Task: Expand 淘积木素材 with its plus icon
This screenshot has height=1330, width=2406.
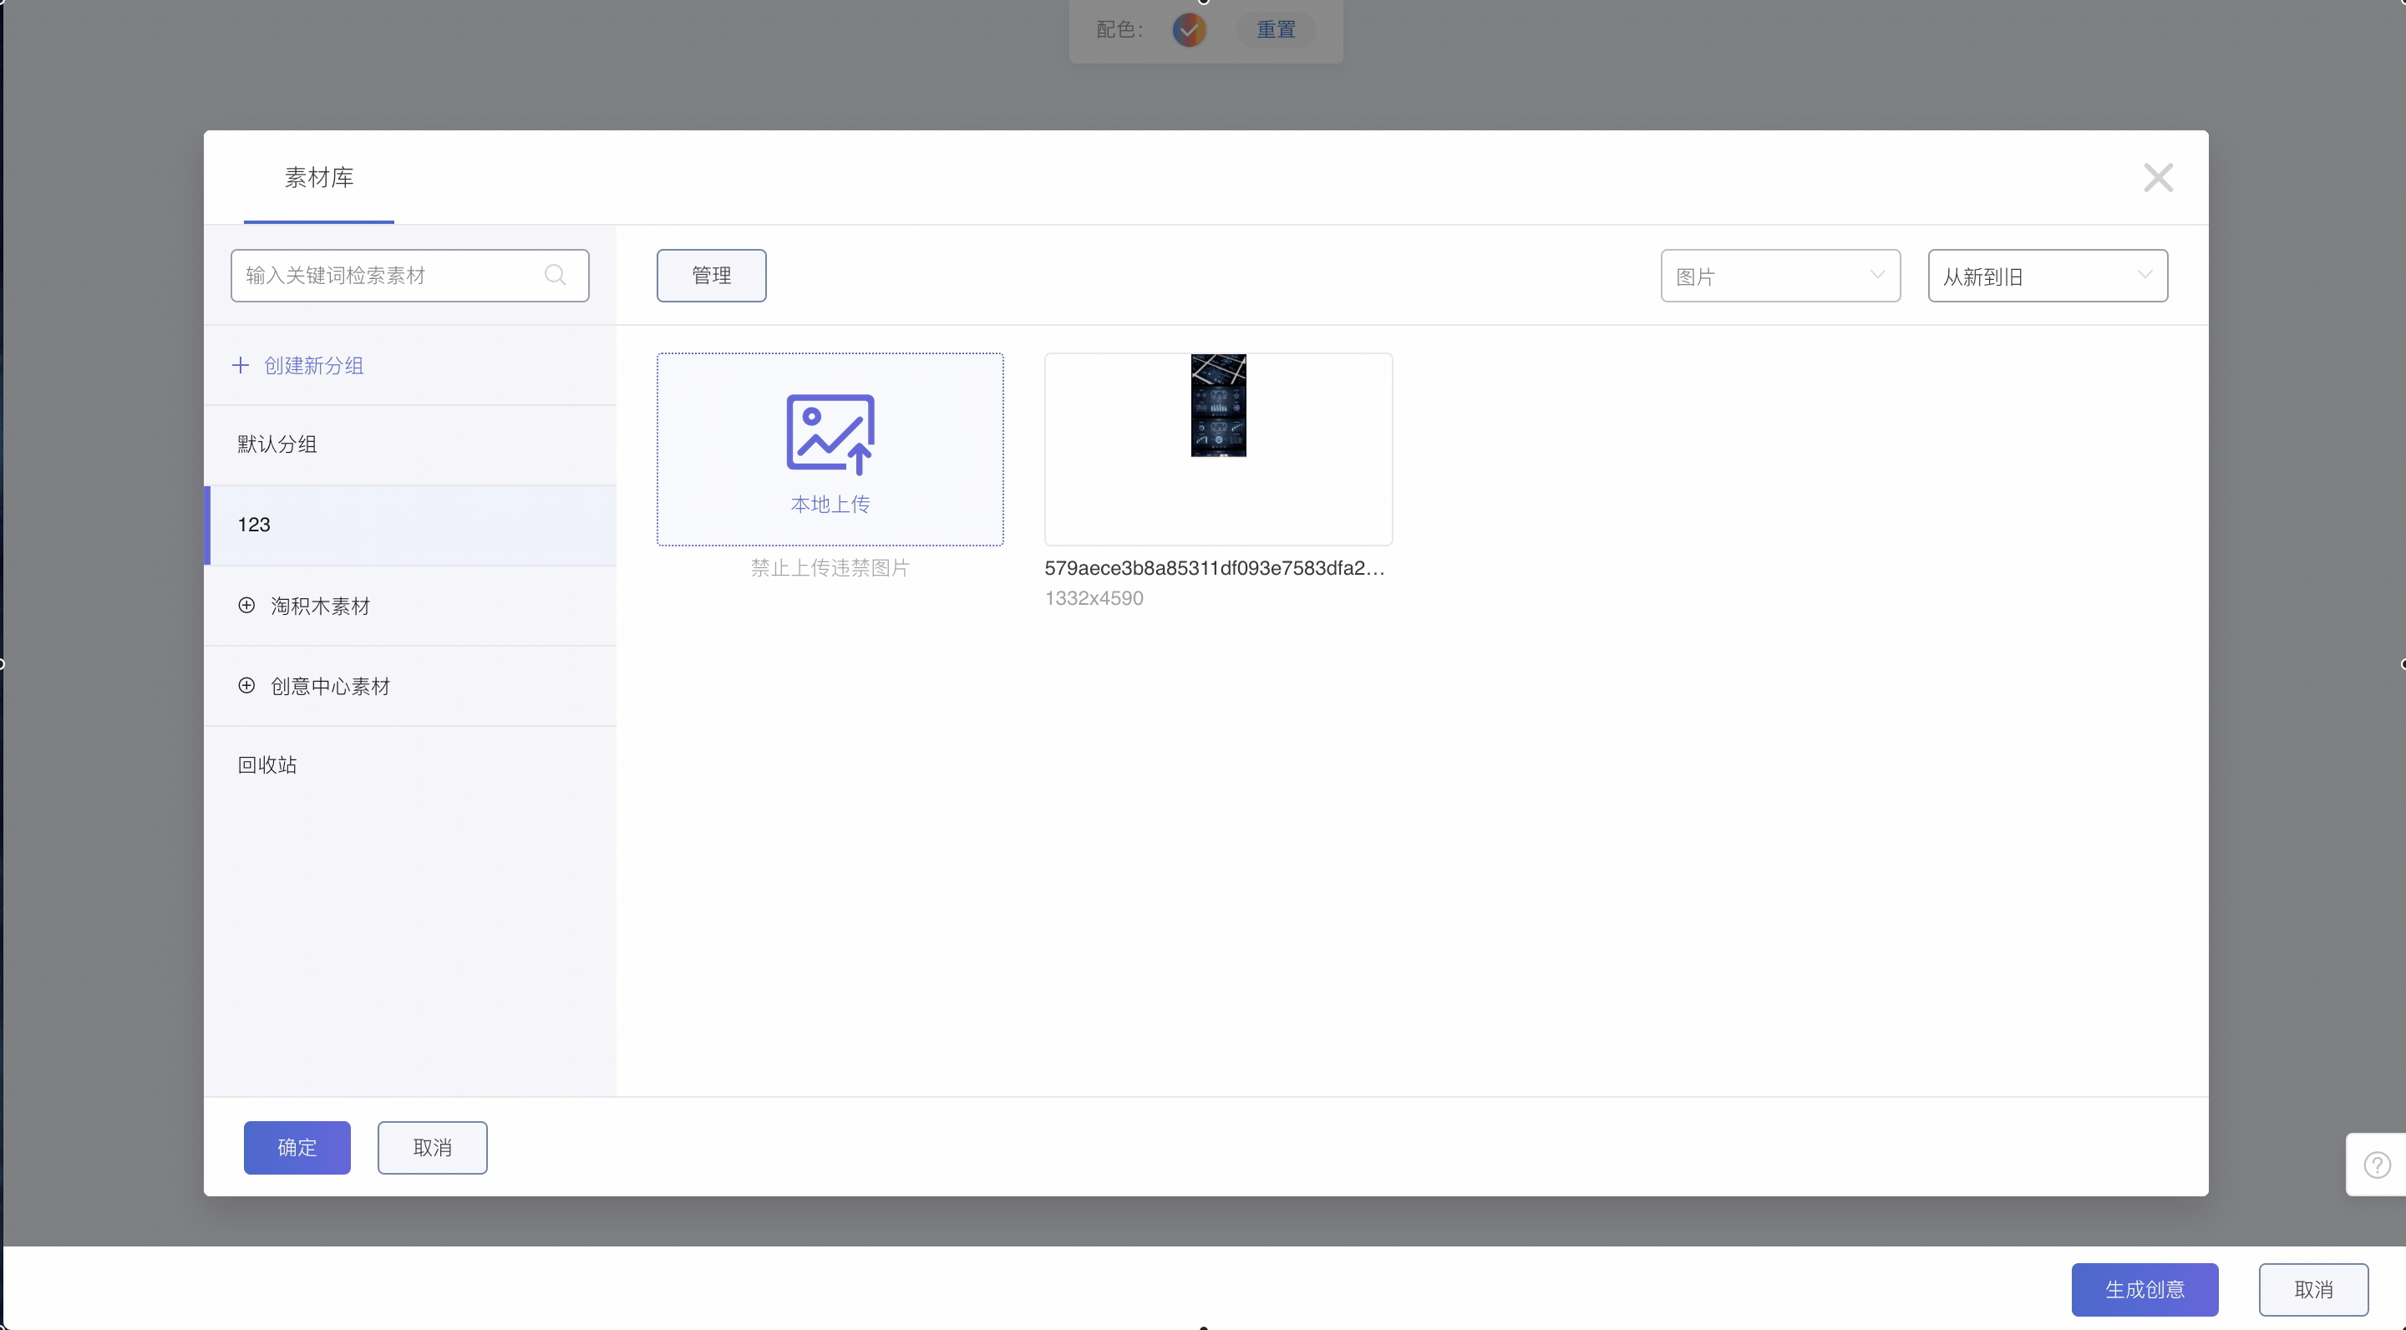Action: tap(246, 605)
